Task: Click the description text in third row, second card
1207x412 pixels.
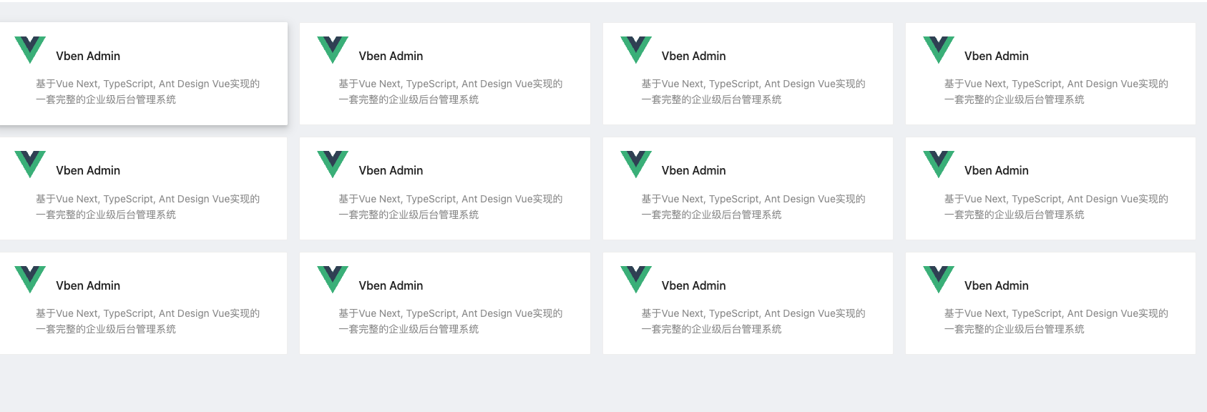Action: (x=450, y=321)
